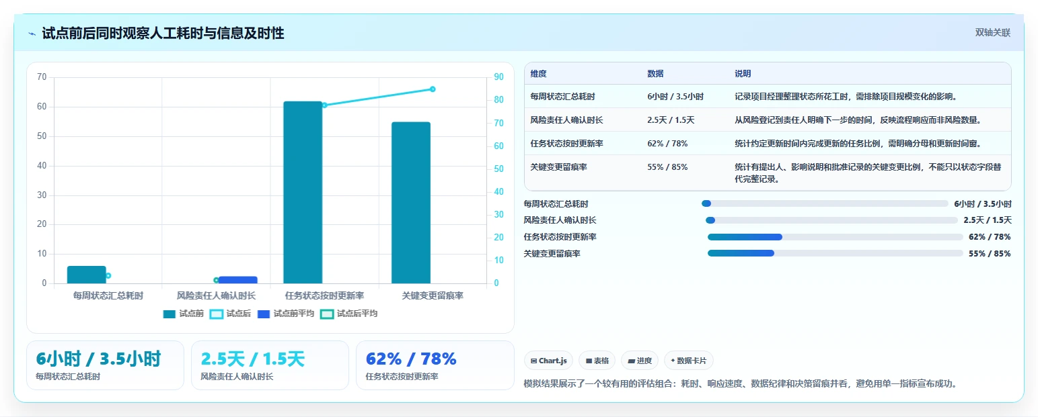Click the 数据 table column header
The image size is (1038, 417).
tap(655, 74)
